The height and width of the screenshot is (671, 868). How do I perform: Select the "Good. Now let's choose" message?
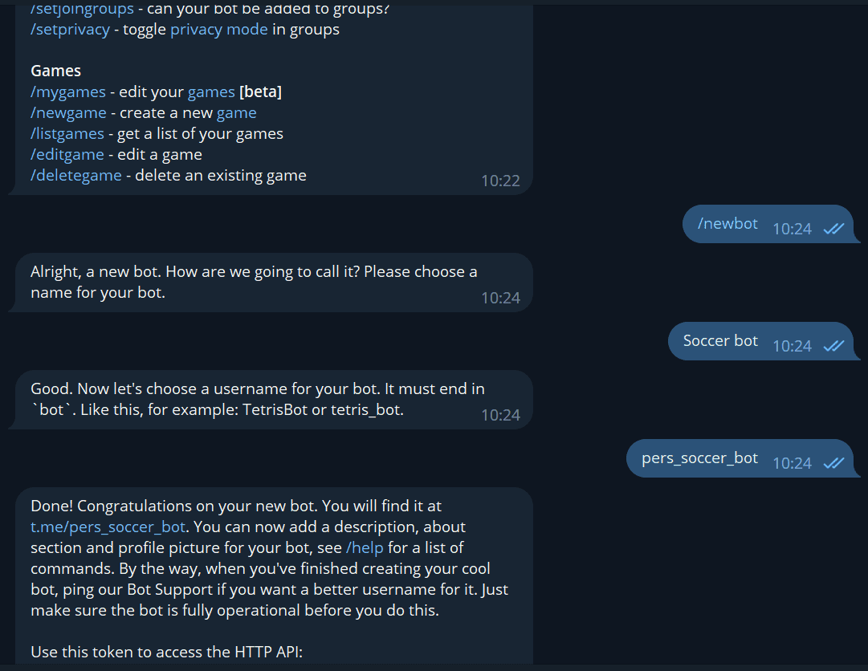pyautogui.click(x=257, y=399)
